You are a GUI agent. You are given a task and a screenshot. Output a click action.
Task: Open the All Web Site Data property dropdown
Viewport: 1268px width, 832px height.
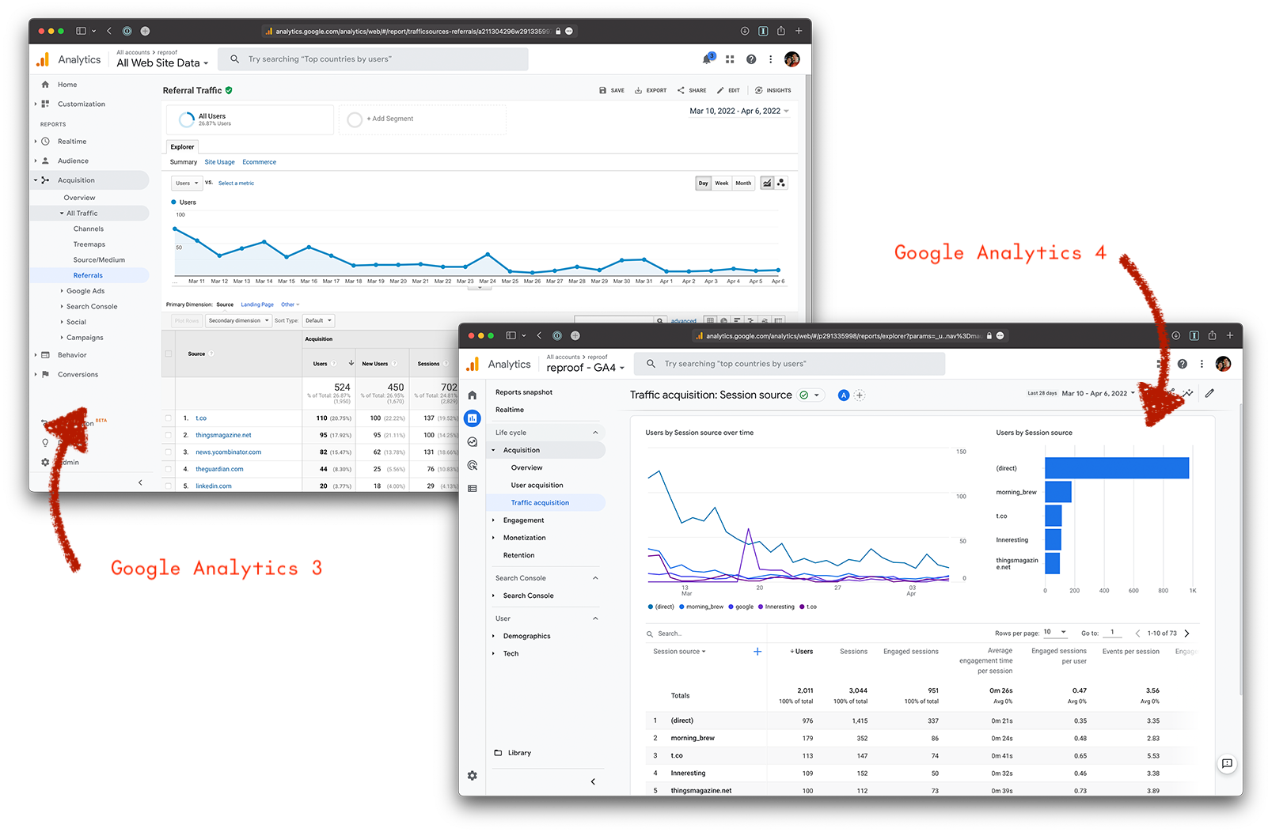(162, 62)
